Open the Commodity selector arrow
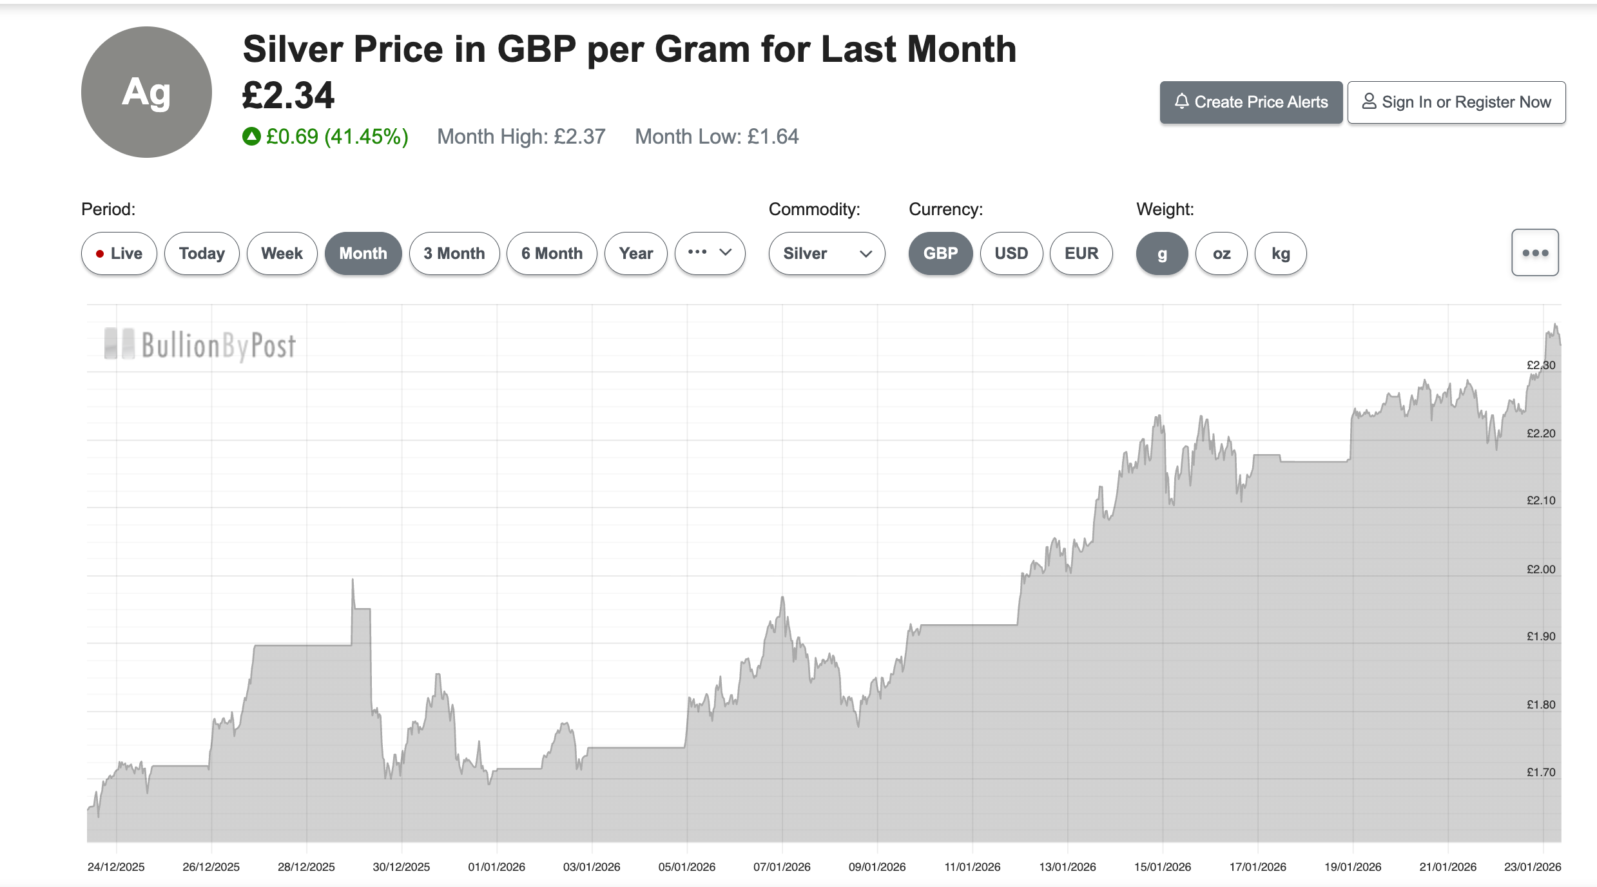 (865, 254)
